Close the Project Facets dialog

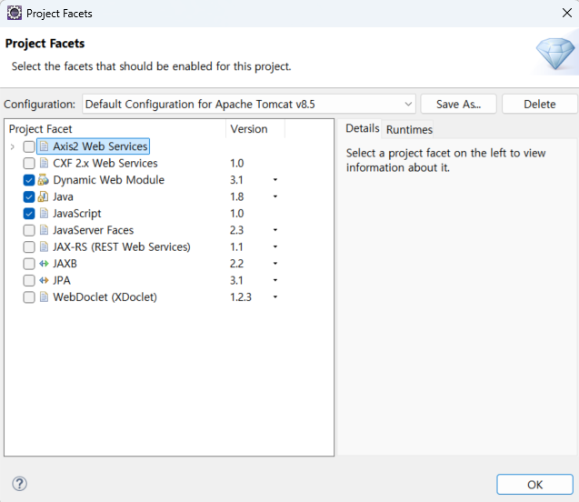tap(567, 13)
